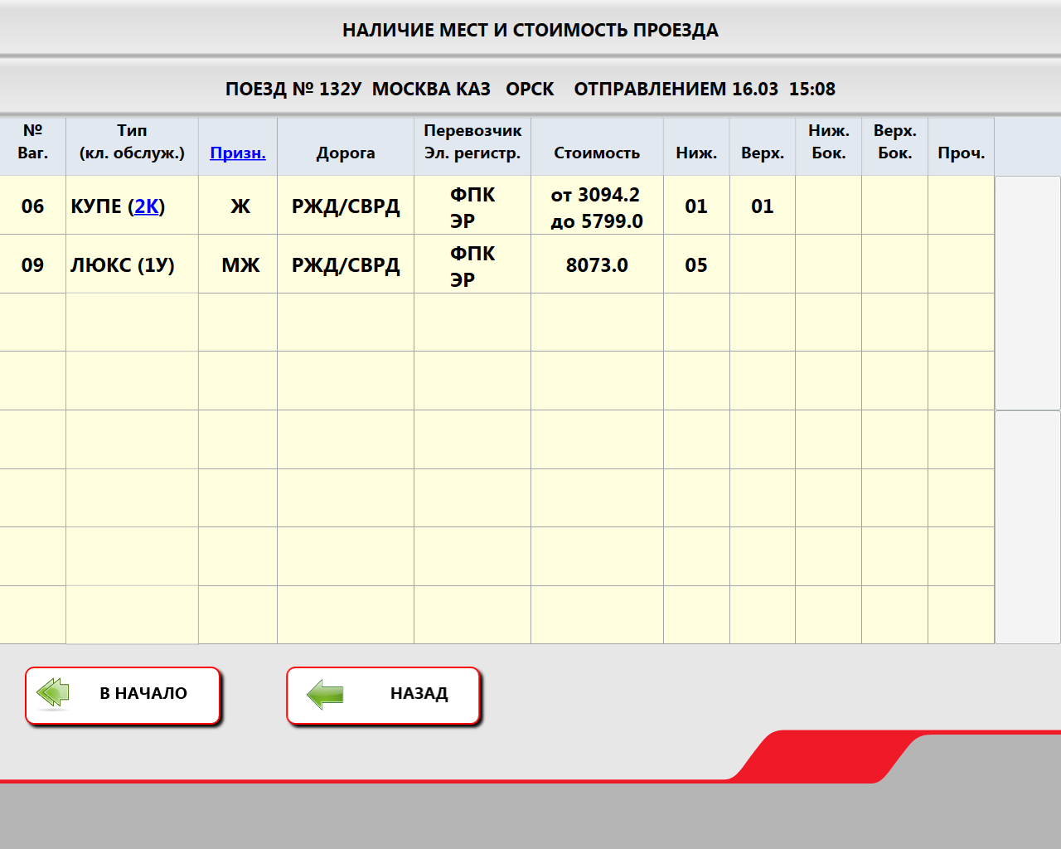Screen dimensions: 1061x849
Task: Go back with the НАЗАД button
Action: [x=383, y=696]
